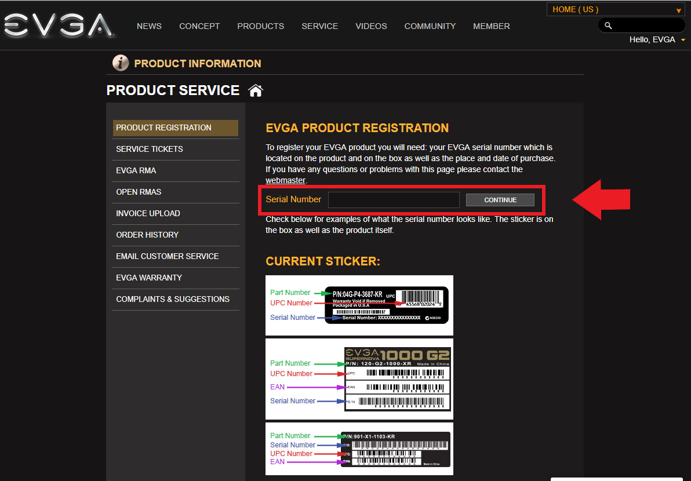
Task: Open Invoice Upload page
Action: pyautogui.click(x=176, y=214)
